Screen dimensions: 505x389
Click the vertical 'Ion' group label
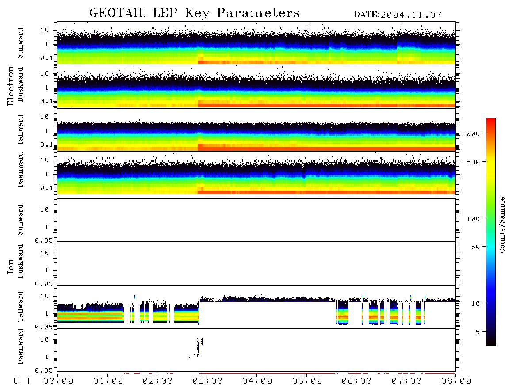[x=11, y=266]
